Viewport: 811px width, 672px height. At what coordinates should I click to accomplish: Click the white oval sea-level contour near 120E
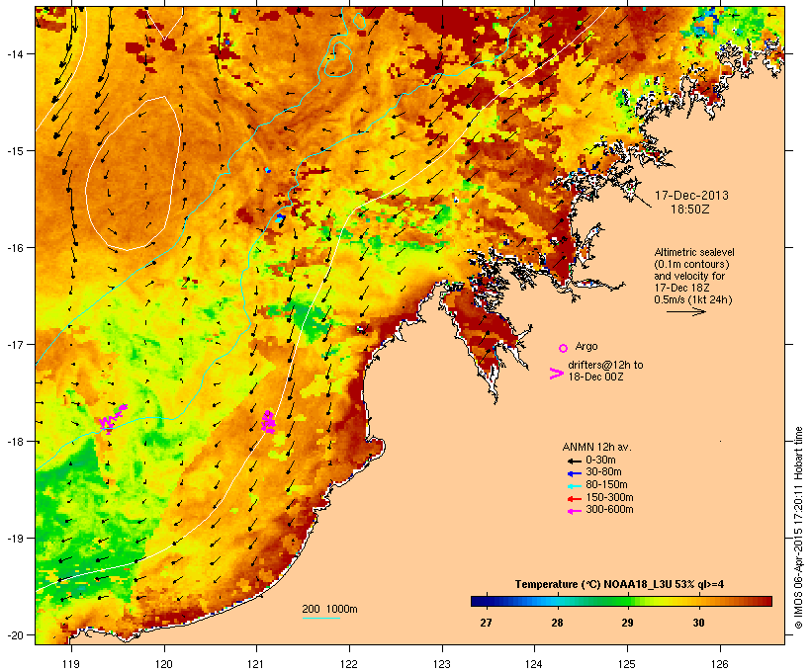[x=133, y=173]
